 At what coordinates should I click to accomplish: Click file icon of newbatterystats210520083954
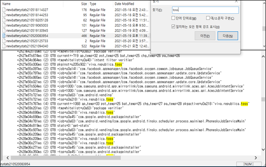(4, 36)
